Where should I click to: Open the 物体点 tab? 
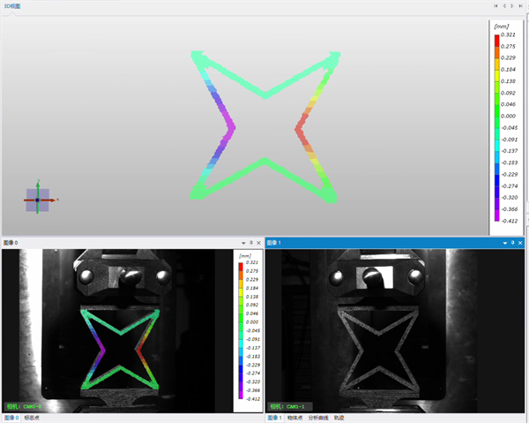tap(294, 418)
